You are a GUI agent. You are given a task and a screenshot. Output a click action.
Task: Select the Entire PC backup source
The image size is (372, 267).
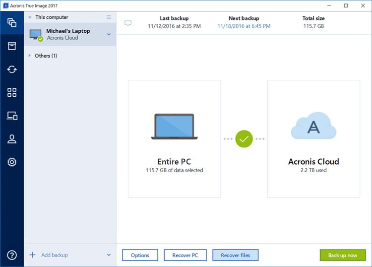[174, 138]
